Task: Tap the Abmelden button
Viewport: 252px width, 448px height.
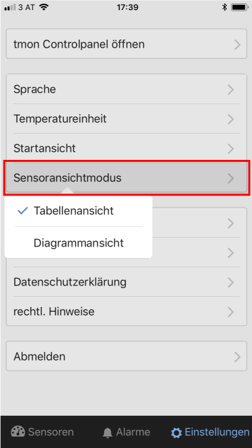Action: 126,356
